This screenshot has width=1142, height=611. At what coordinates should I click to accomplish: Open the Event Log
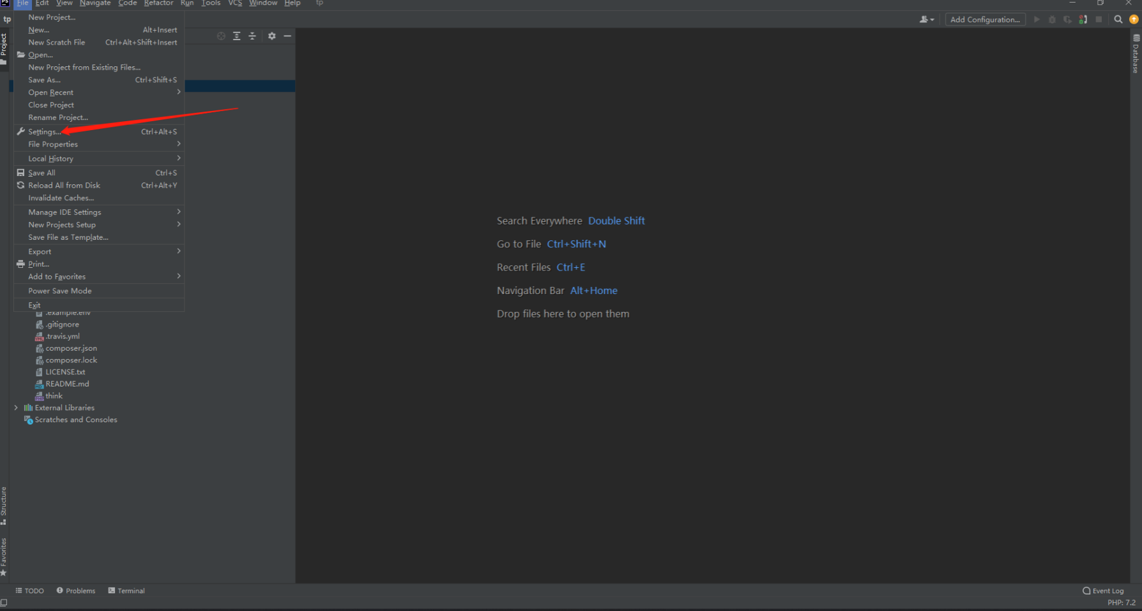point(1103,591)
